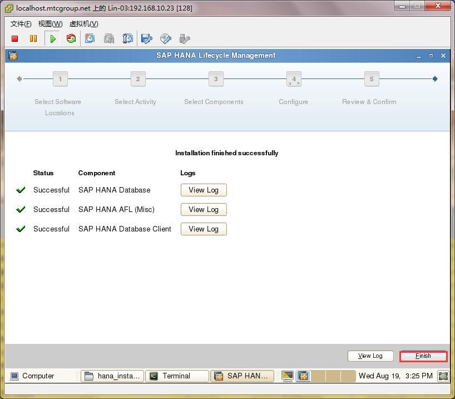Viewport: 455px width, 399px height.
Task: Click wizard step 2 Select Activity
Action: click(138, 79)
